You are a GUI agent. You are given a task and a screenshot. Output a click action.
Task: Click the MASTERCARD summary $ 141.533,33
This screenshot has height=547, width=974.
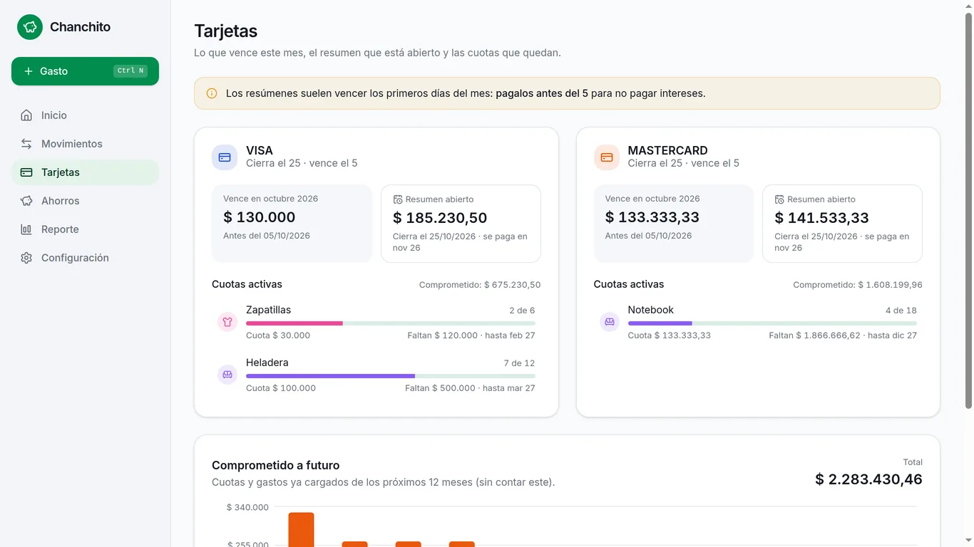(821, 218)
